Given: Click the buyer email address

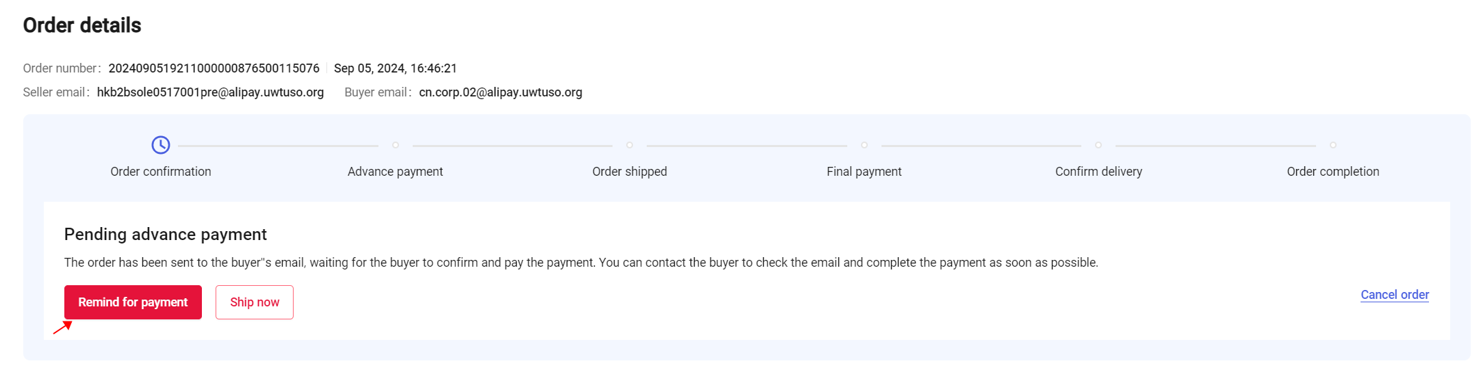Looking at the screenshot, I should coord(500,92).
